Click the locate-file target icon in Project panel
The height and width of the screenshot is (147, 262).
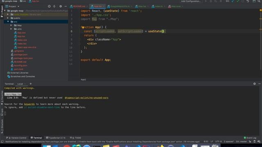pyautogui.click(x=49, y=7)
